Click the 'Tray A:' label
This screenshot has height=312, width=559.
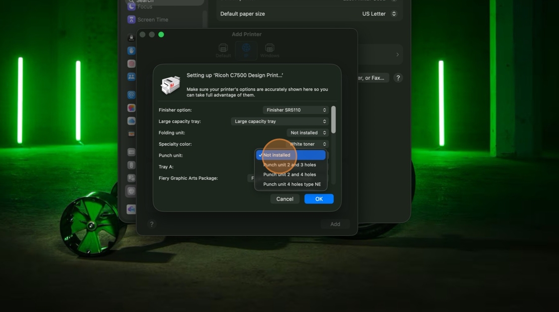click(166, 167)
